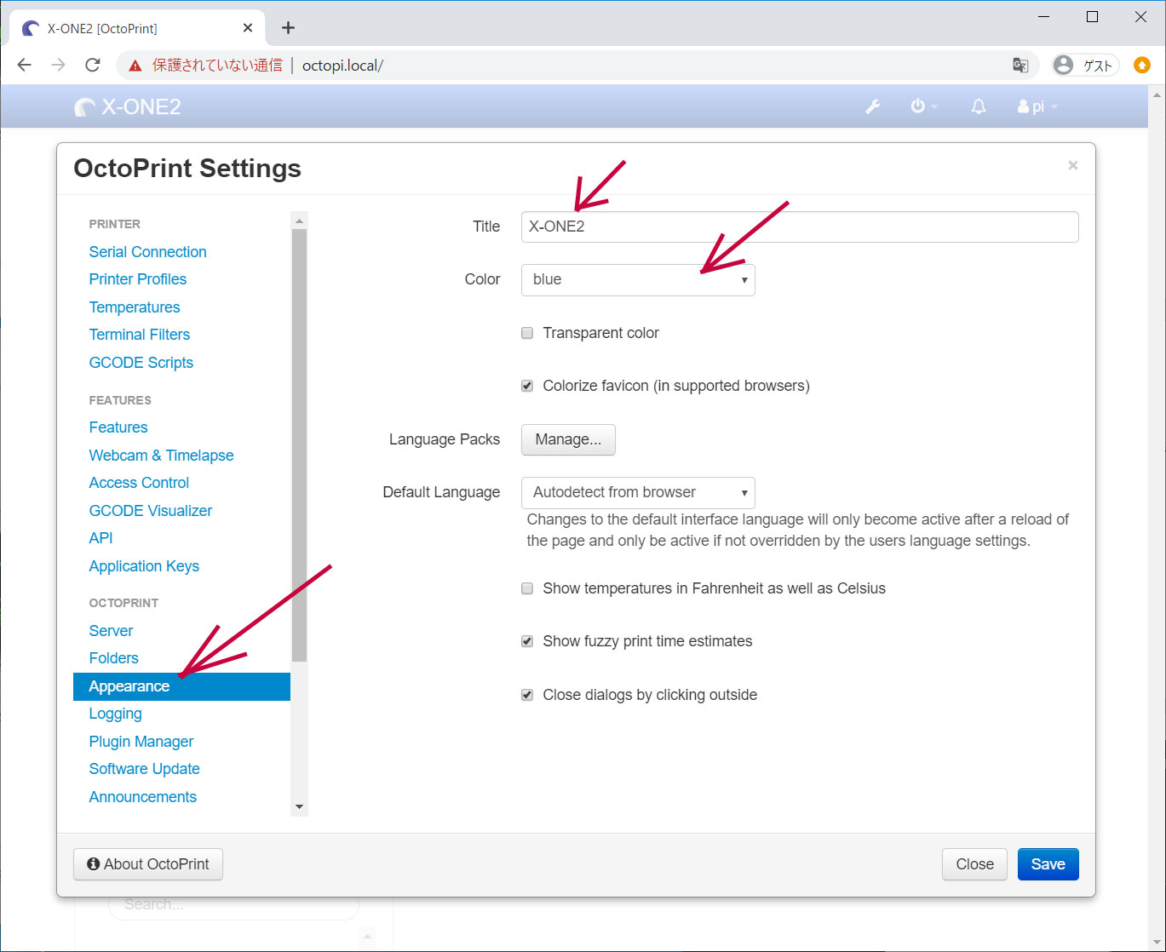This screenshot has width=1166, height=952.
Task: Select Announcements in sidebar
Action: pyautogui.click(x=142, y=797)
